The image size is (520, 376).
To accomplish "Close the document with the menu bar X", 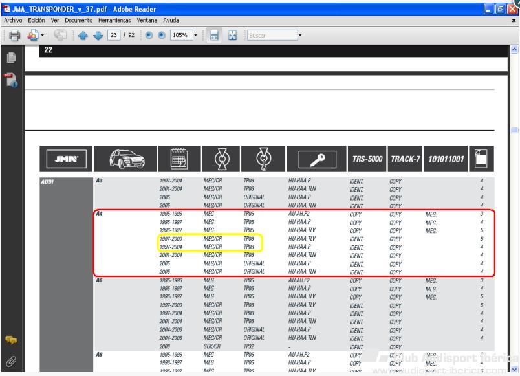I will [514, 21].
